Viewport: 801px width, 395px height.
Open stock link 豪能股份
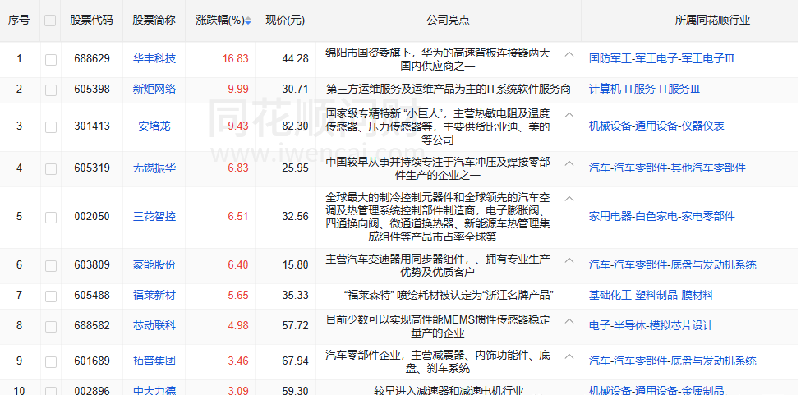click(154, 265)
